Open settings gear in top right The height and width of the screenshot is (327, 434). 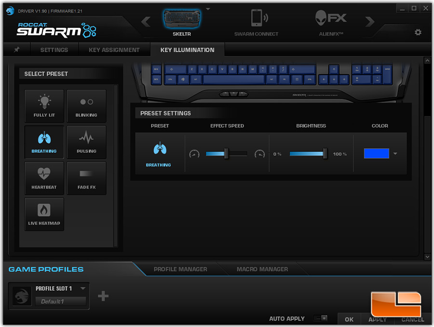[418, 32]
